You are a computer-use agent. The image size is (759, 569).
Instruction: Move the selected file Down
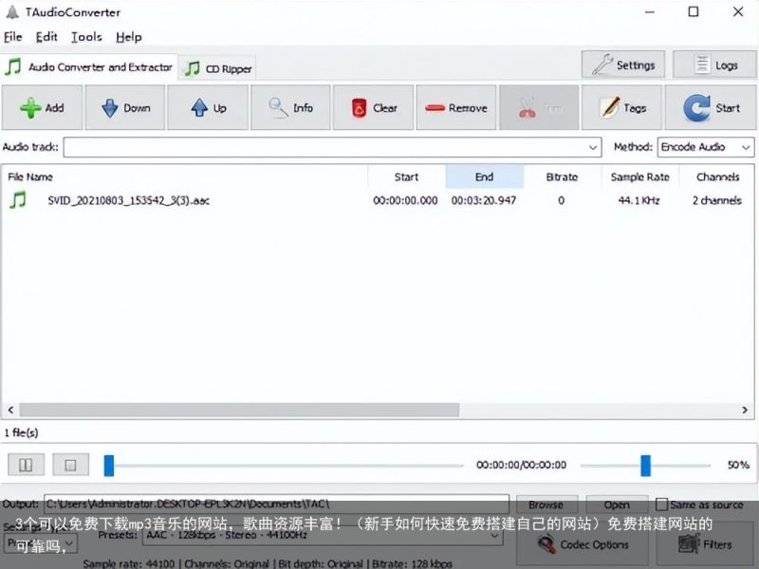pyautogui.click(x=125, y=107)
